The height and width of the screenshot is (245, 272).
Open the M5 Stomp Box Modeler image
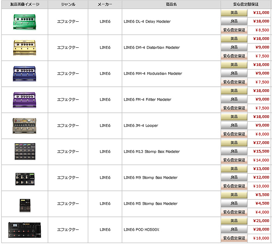coord(25,205)
